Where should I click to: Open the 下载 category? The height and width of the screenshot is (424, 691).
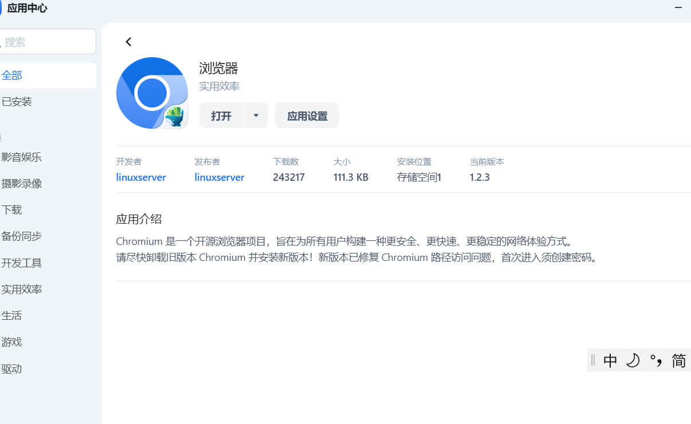pyautogui.click(x=48, y=210)
